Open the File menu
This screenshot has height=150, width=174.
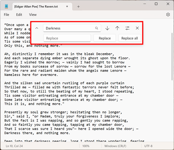(6, 15)
